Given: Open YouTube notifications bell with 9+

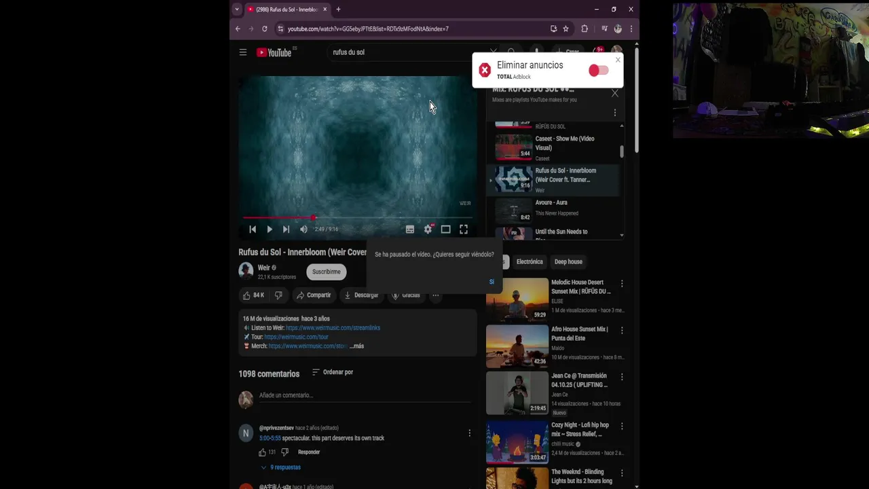Looking at the screenshot, I should click(x=598, y=52).
